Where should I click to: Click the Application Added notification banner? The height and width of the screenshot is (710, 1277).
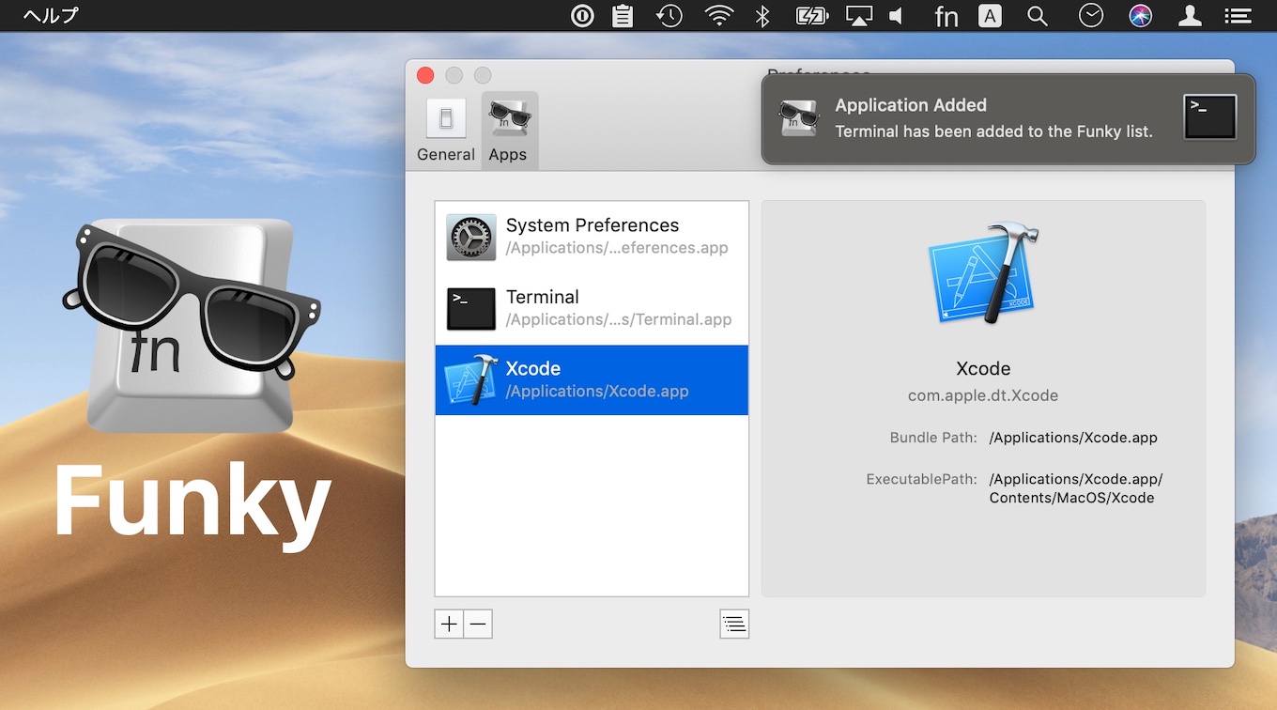1008,118
